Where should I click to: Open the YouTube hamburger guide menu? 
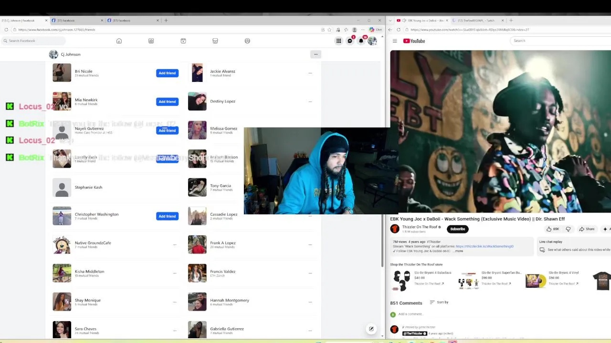tap(395, 41)
